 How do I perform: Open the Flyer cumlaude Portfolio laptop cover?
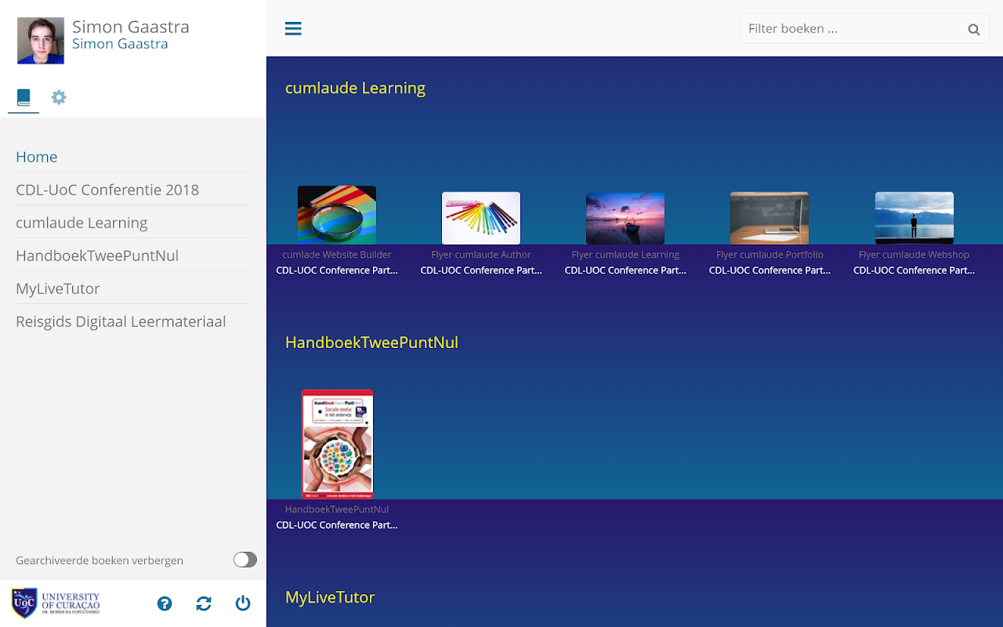click(x=769, y=218)
